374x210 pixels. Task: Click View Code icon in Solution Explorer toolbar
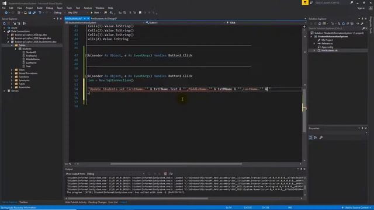tap(358, 23)
